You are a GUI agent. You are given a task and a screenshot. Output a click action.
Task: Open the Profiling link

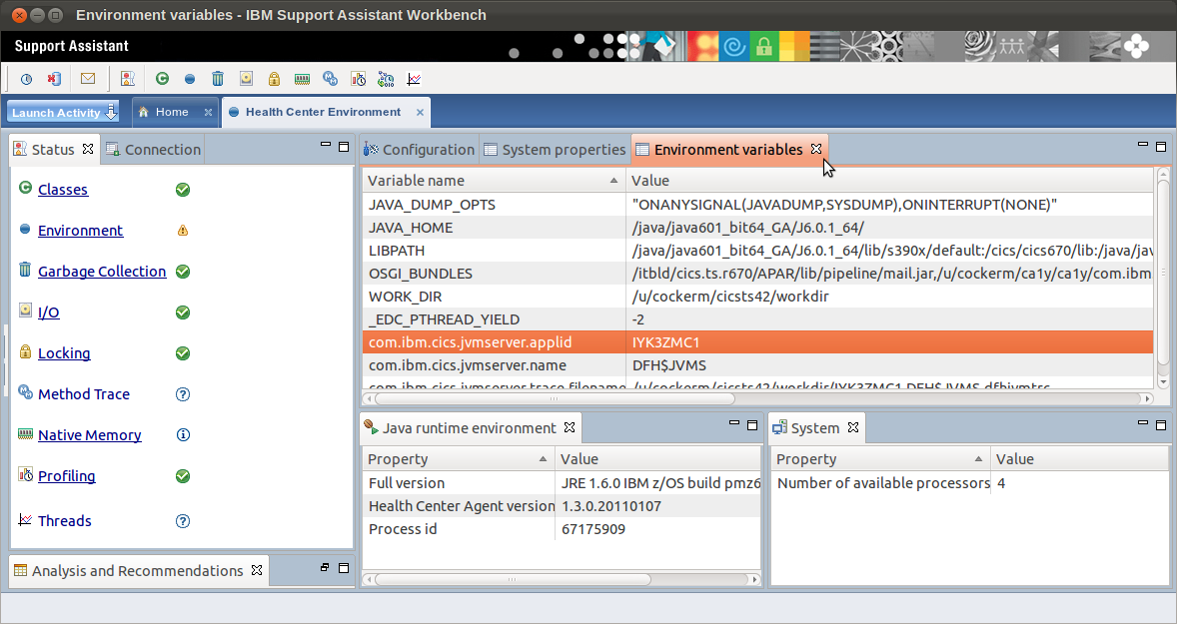67,476
